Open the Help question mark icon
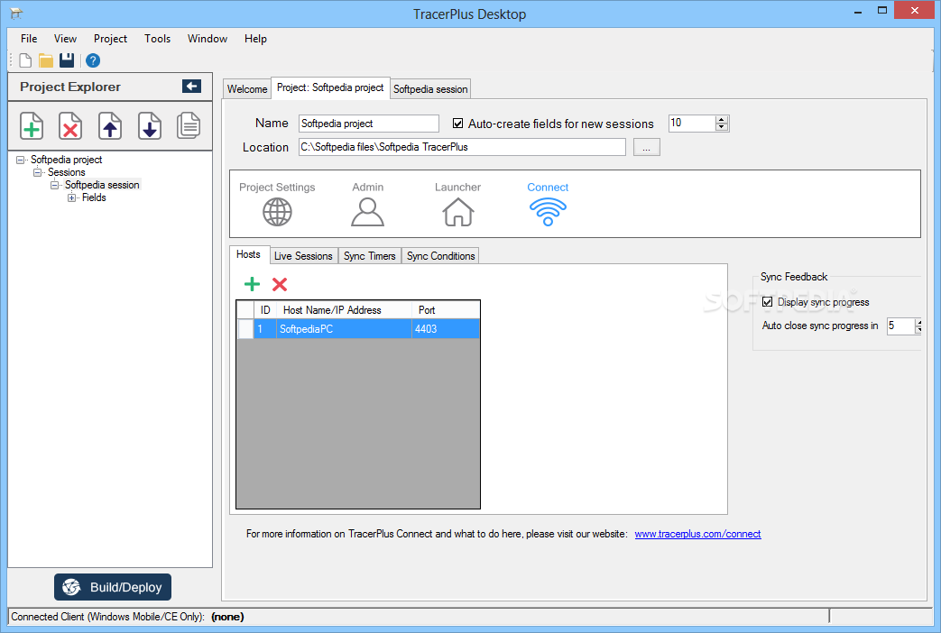Viewport: 941px width, 633px height. [x=92, y=60]
